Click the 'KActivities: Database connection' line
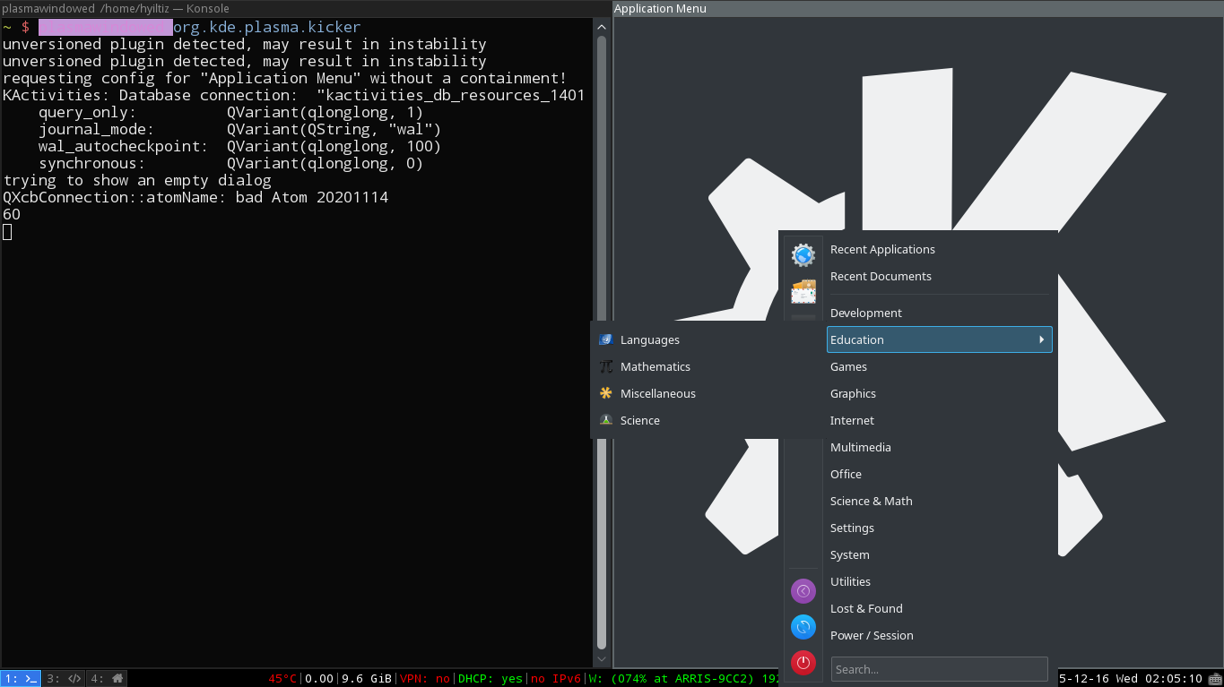The height and width of the screenshot is (687, 1224). 294,95
